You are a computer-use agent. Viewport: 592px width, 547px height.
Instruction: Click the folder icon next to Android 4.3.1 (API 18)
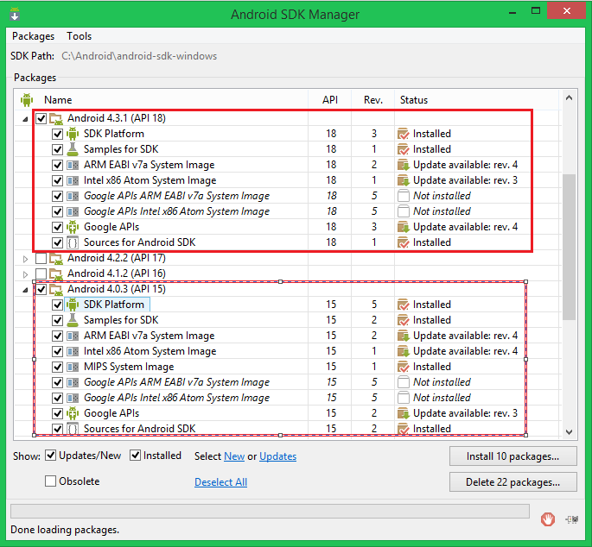(x=56, y=119)
